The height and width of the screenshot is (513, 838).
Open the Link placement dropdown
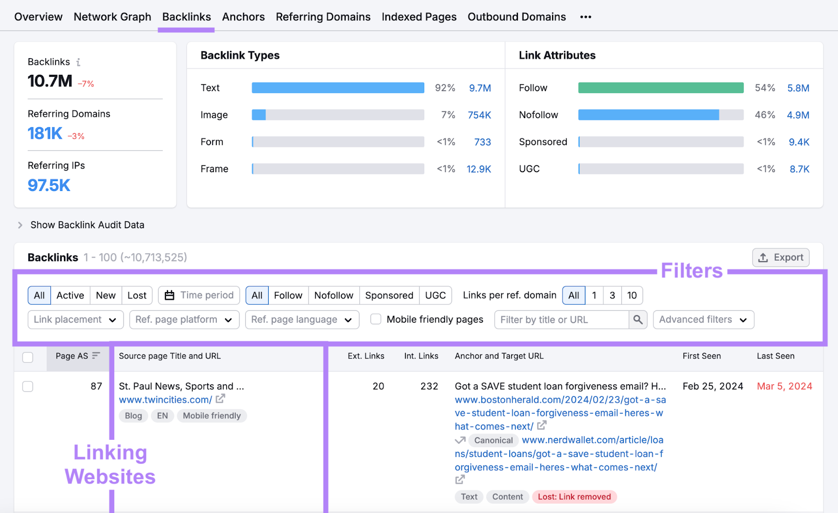tap(75, 319)
